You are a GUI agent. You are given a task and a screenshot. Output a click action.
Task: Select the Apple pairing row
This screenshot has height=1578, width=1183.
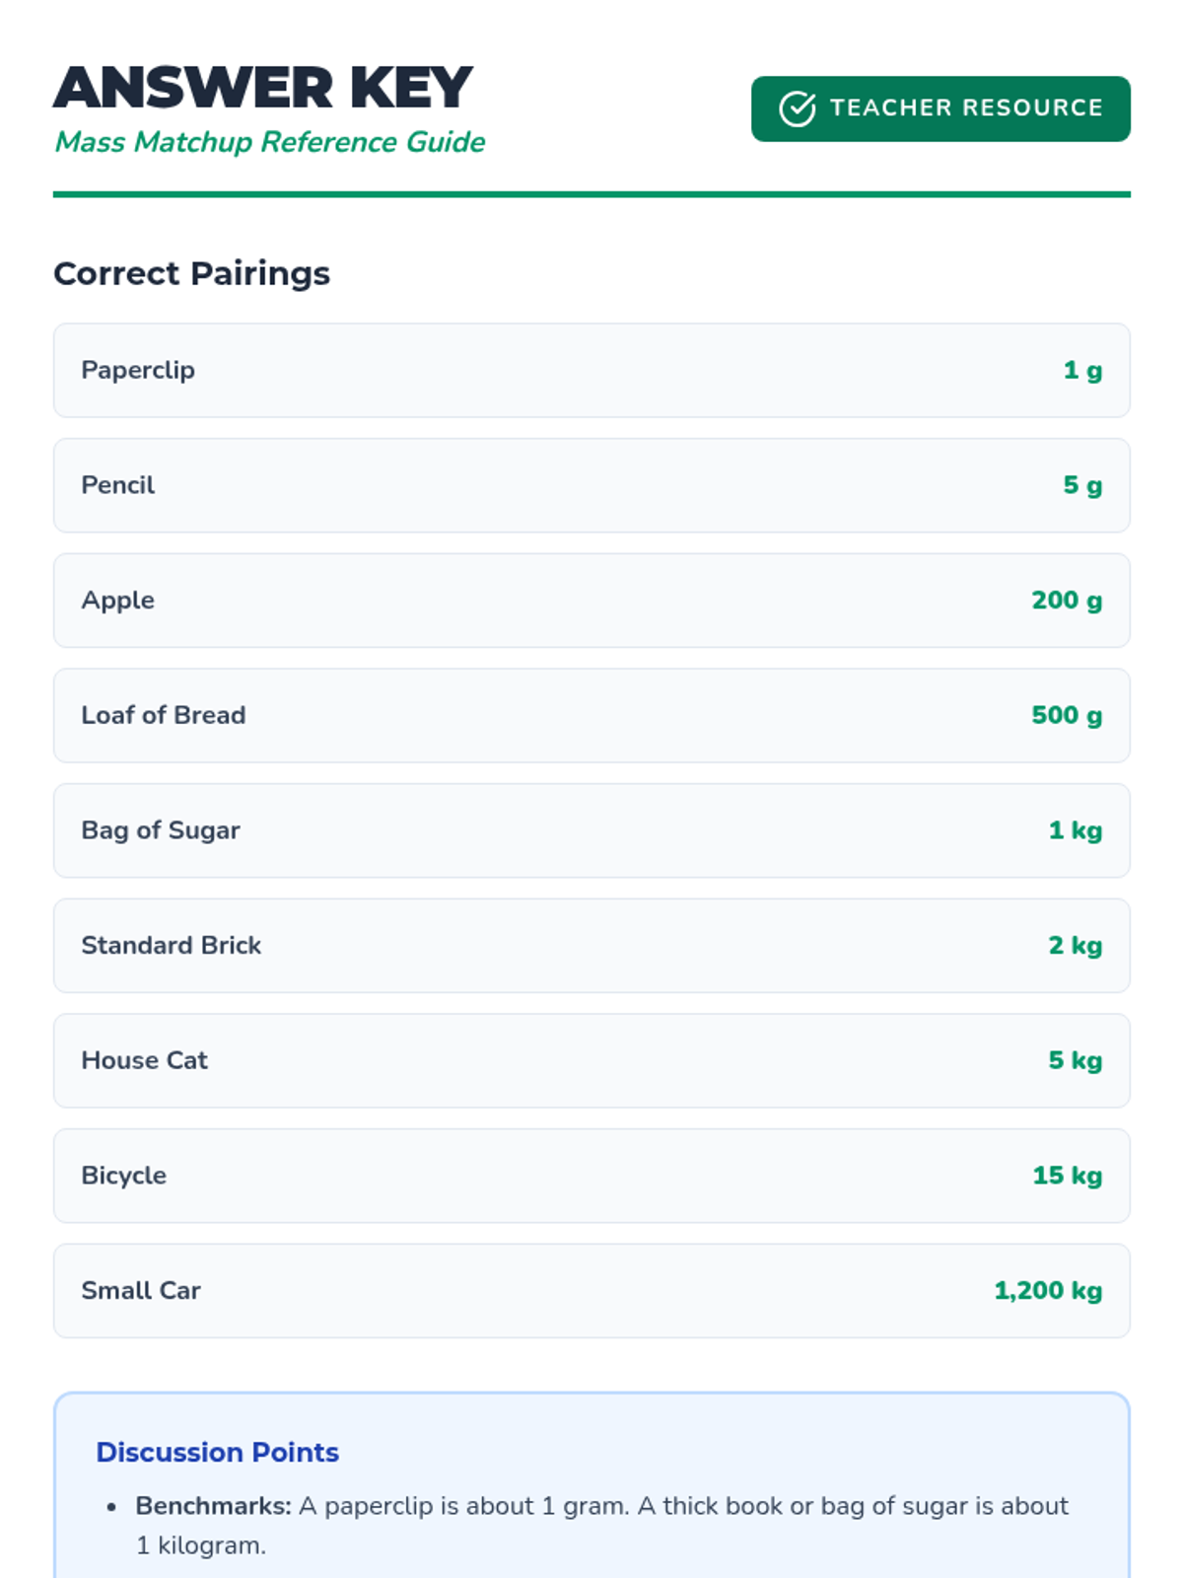pos(591,601)
